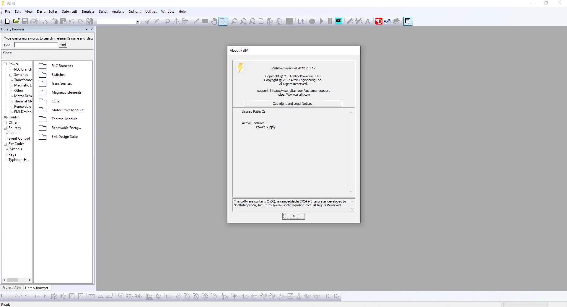This screenshot has height=307, width=567.
Task: Open the toolbar combo box dropdown
Action: pyautogui.click(x=137, y=22)
